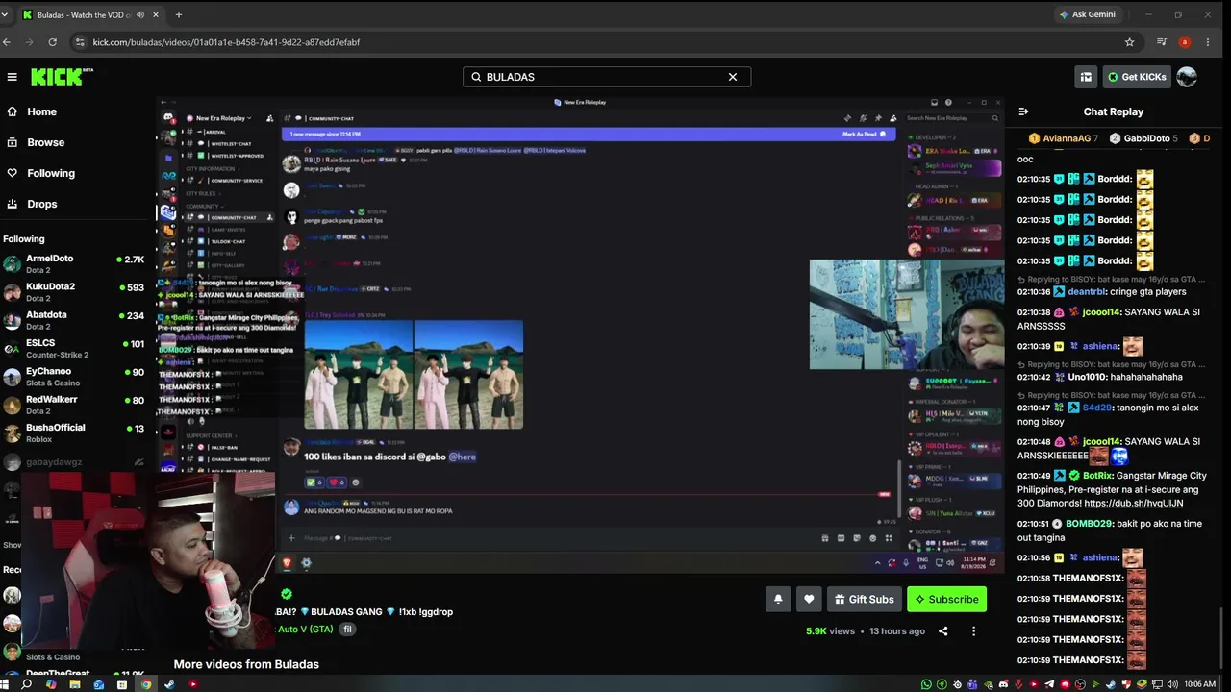This screenshot has height=692, width=1231.
Task: Open the video more options menu
Action: click(973, 631)
